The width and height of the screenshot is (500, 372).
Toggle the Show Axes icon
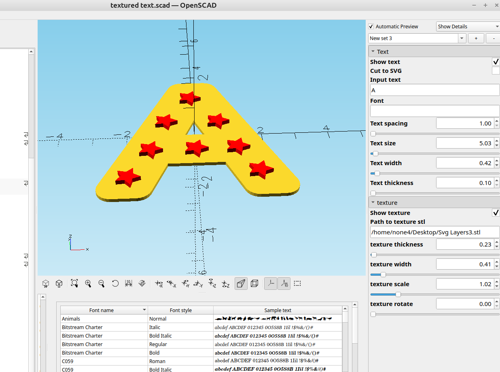click(x=271, y=283)
